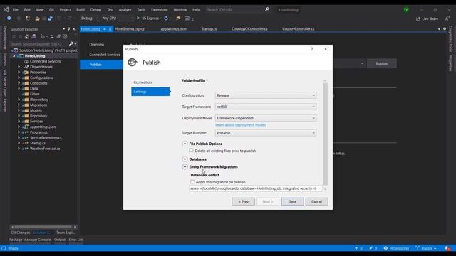456x256 pixels.
Task: Open the Configuration Release dropdown
Action: 266,95
